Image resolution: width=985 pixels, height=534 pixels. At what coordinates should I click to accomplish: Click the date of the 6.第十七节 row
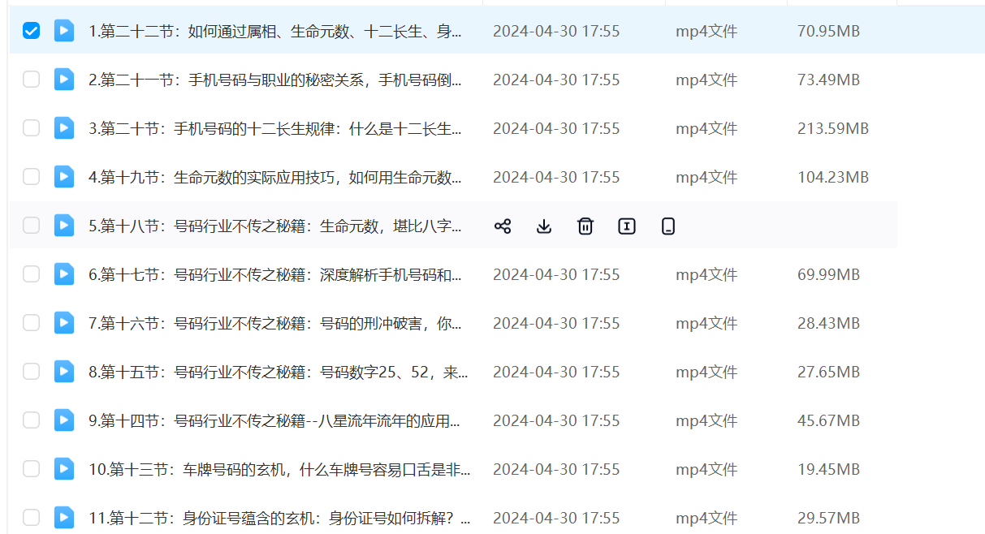[555, 274]
